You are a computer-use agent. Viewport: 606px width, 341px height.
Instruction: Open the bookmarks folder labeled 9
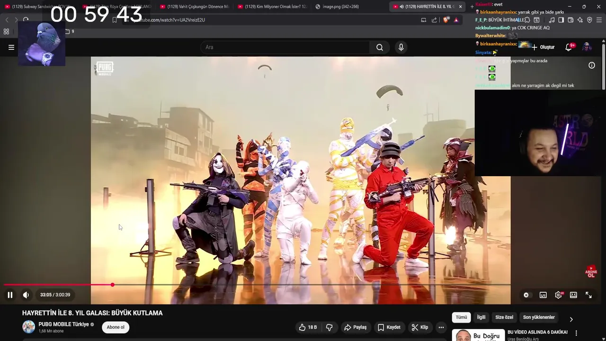click(x=70, y=32)
